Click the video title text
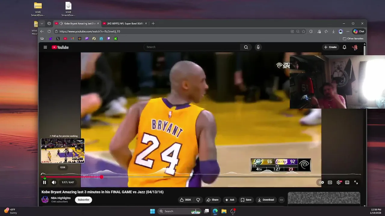 tap(103, 192)
